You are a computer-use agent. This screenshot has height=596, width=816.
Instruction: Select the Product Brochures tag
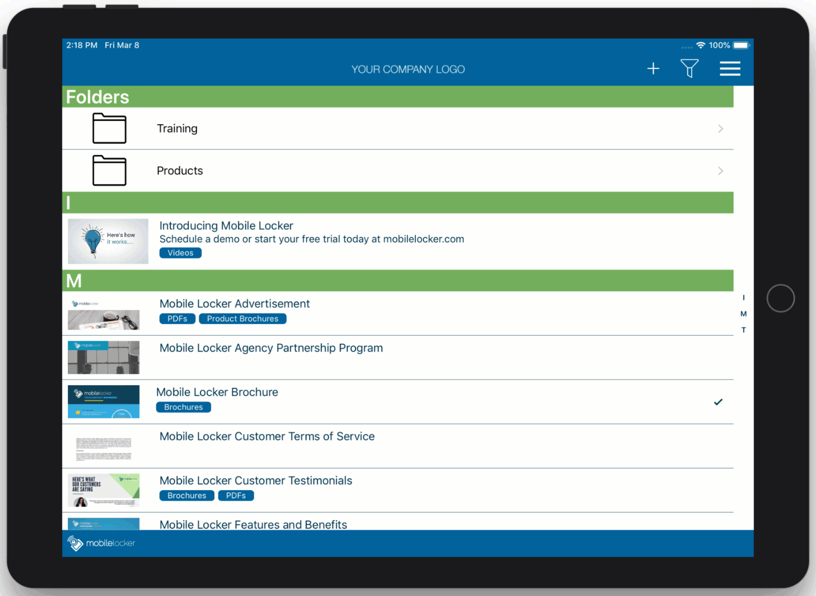pos(242,318)
